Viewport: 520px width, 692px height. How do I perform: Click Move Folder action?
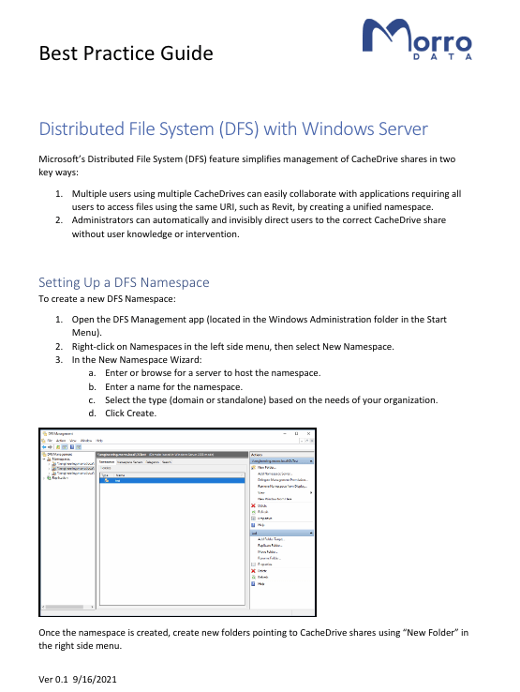tap(267, 552)
